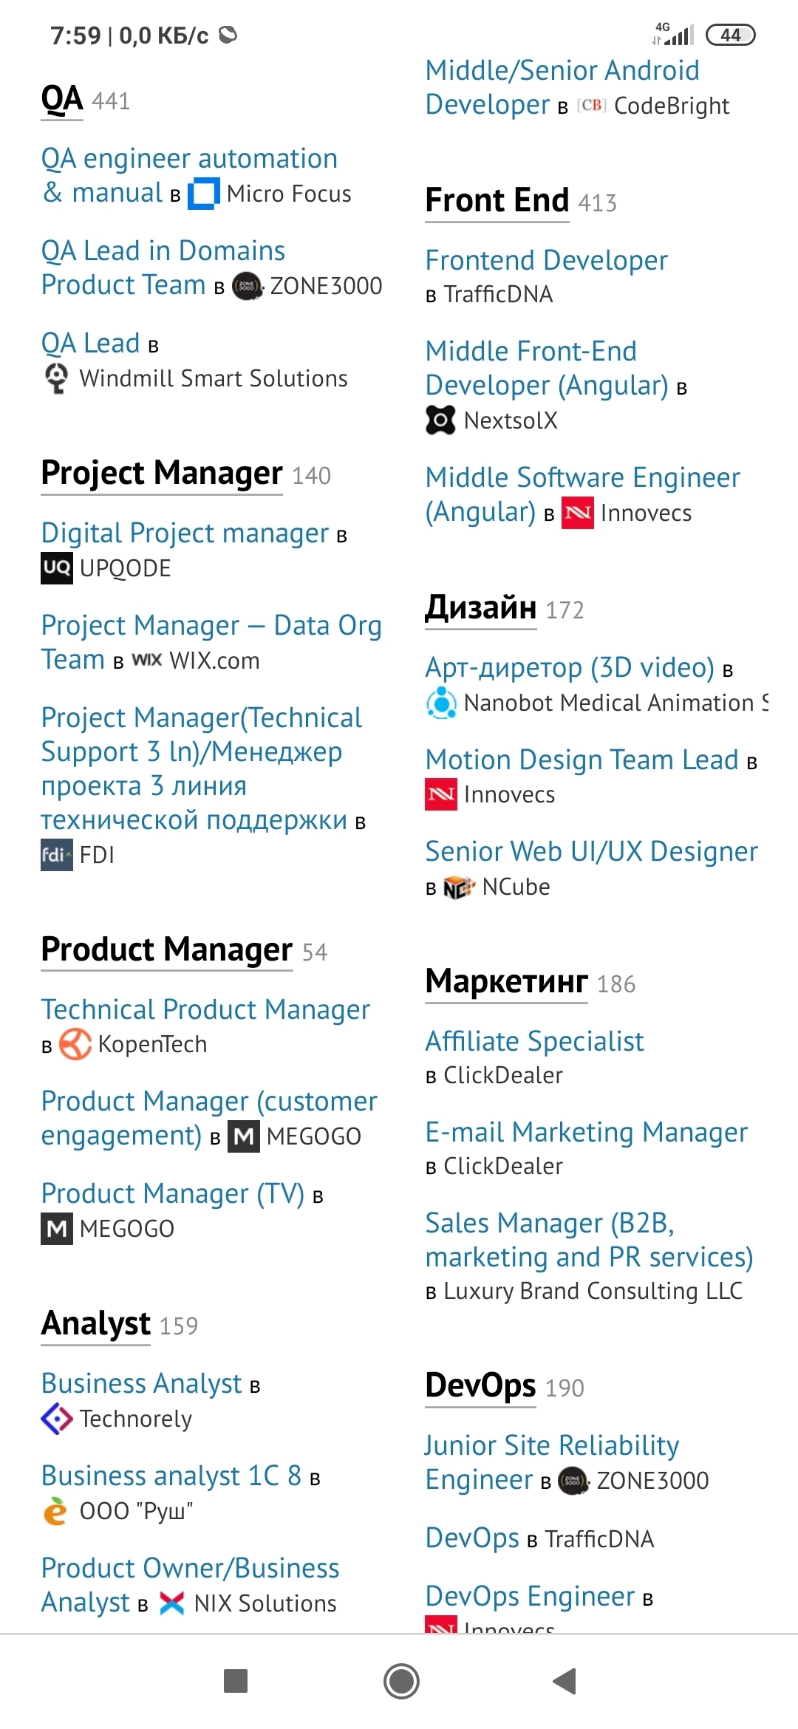Screen dimensions: 798x1729
Task: Tap the Micro Focus company logo
Action: click(204, 194)
